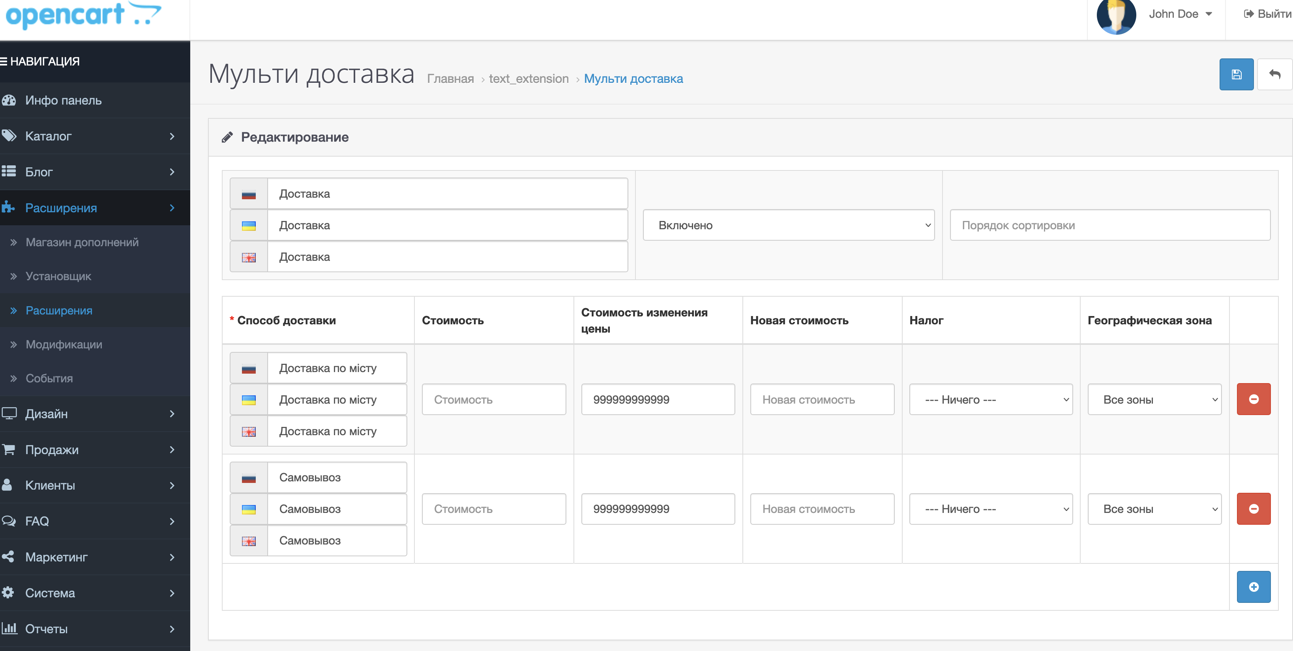Click Стоимость field in Доставка по місту row
The image size is (1293, 651).
[493, 400]
